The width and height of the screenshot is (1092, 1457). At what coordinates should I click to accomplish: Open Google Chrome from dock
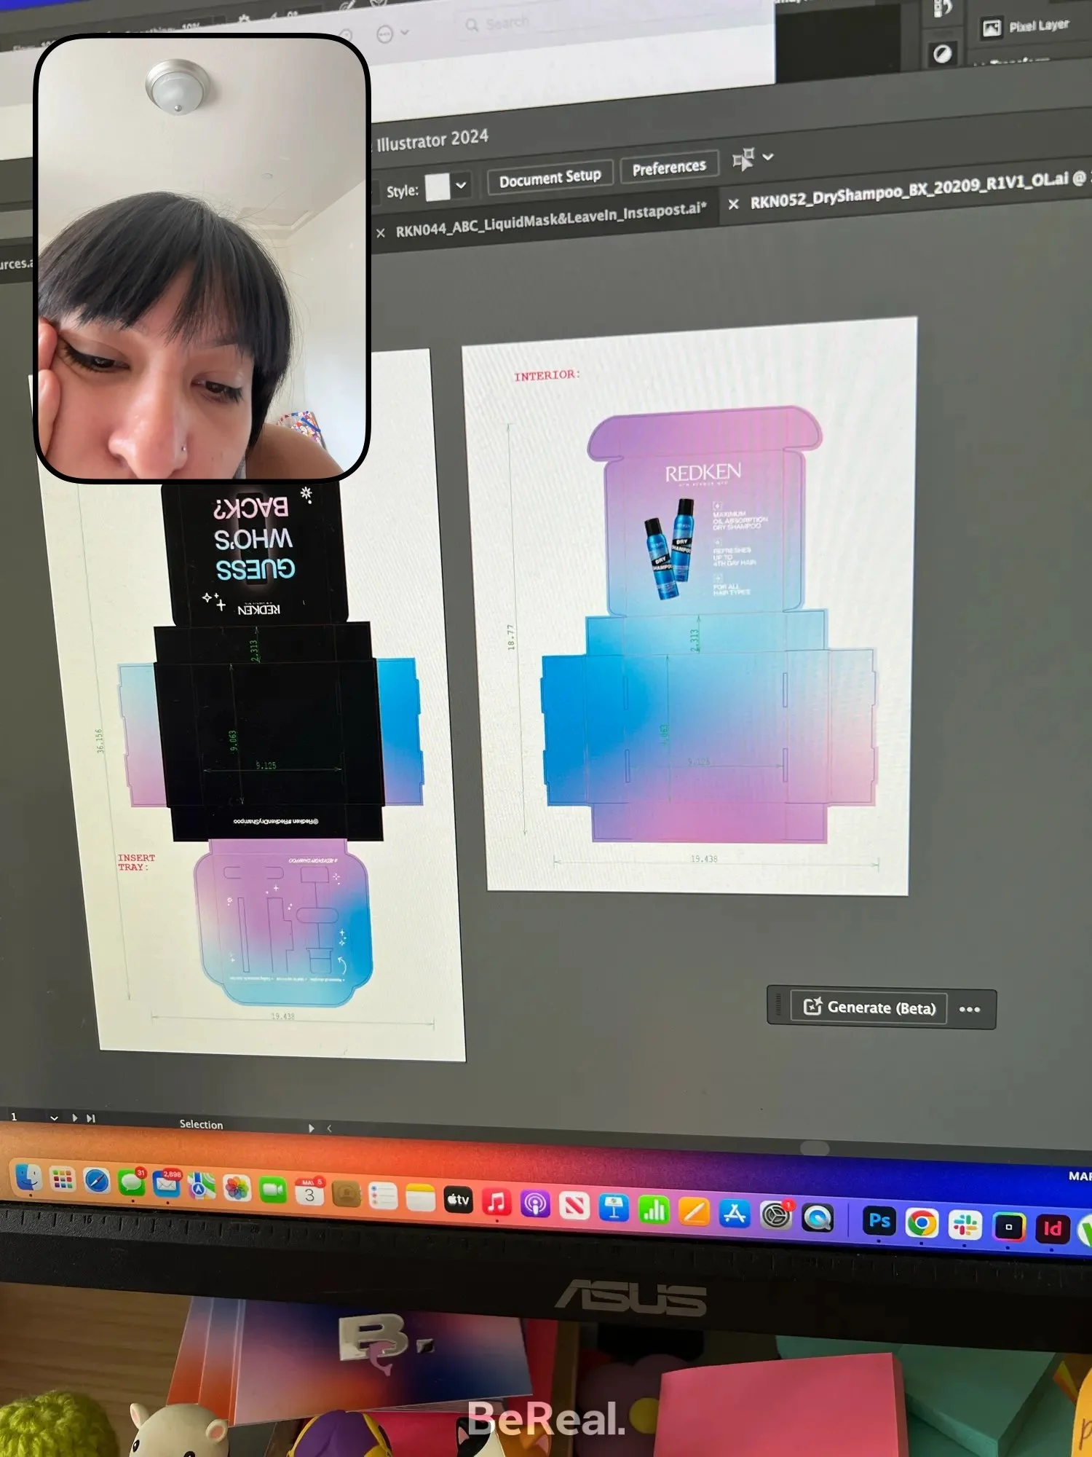922,1223
